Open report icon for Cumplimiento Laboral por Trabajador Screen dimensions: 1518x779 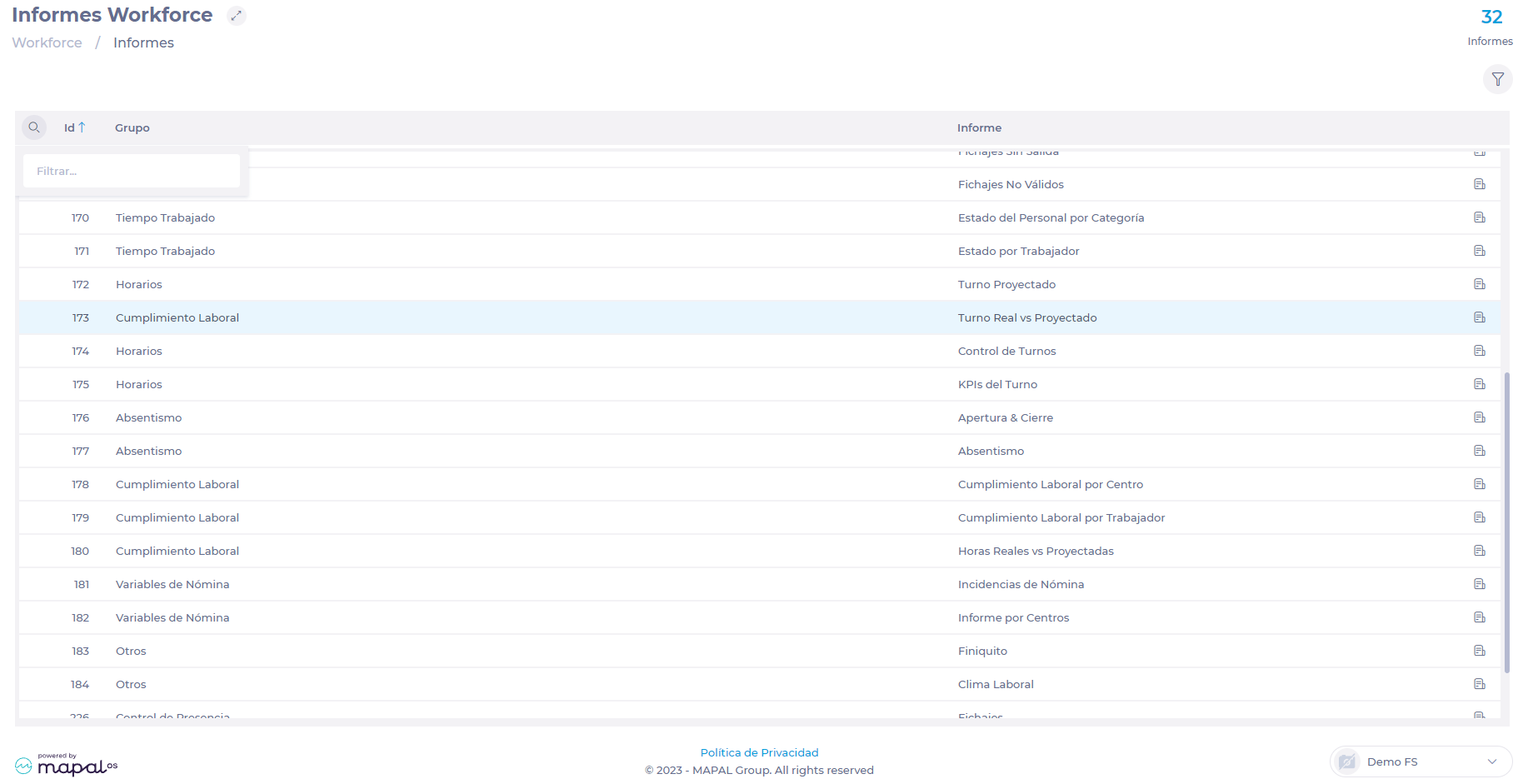[1480, 517]
